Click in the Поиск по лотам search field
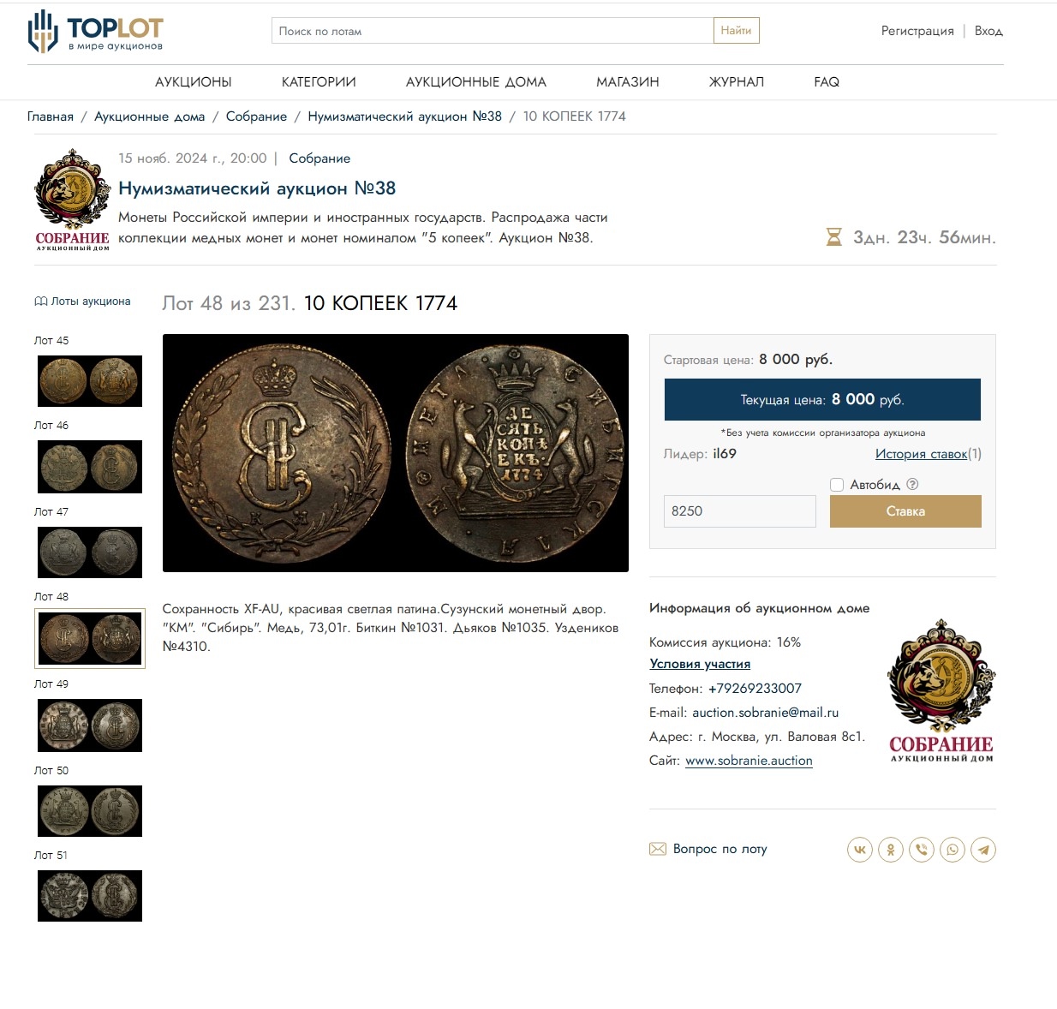The image size is (1057, 1009). coord(493,31)
